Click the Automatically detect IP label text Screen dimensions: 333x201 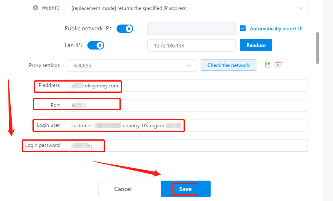(x=276, y=29)
